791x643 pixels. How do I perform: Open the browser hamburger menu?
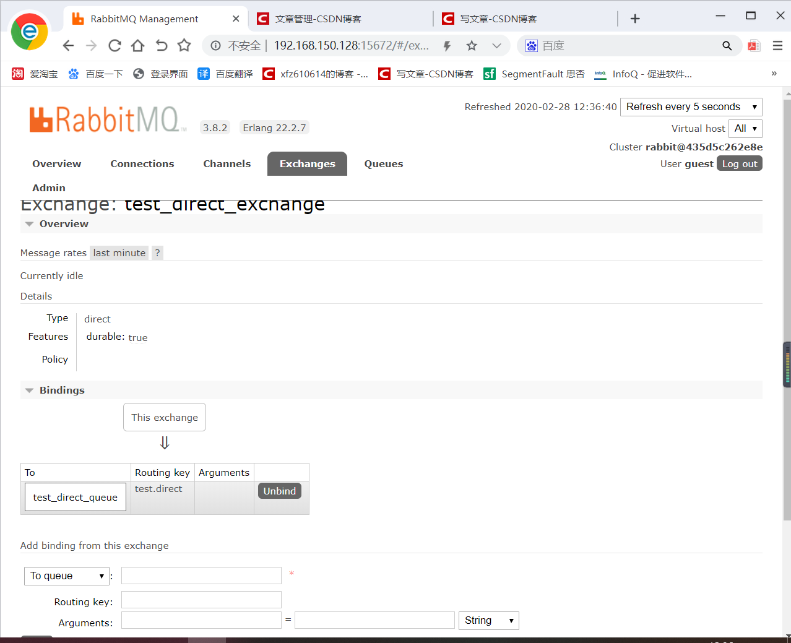pyautogui.click(x=778, y=46)
